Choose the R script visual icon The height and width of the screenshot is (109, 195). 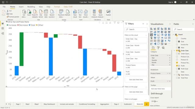click(x=166, y=41)
